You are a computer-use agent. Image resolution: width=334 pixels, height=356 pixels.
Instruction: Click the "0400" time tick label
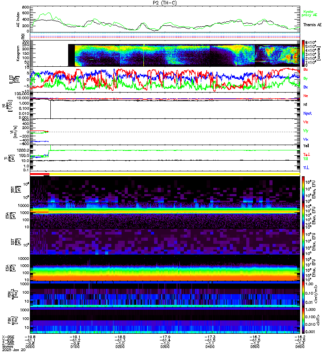coord(210,347)
